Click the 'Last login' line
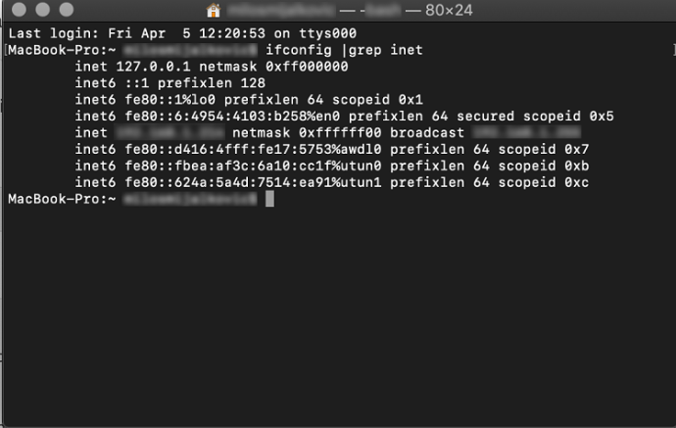Screen dimensions: 676x428 pyautogui.click(x=182, y=33)
